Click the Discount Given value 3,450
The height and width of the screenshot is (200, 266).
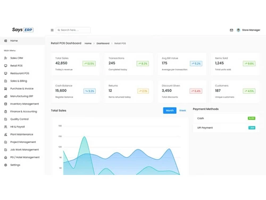[167, 91]
